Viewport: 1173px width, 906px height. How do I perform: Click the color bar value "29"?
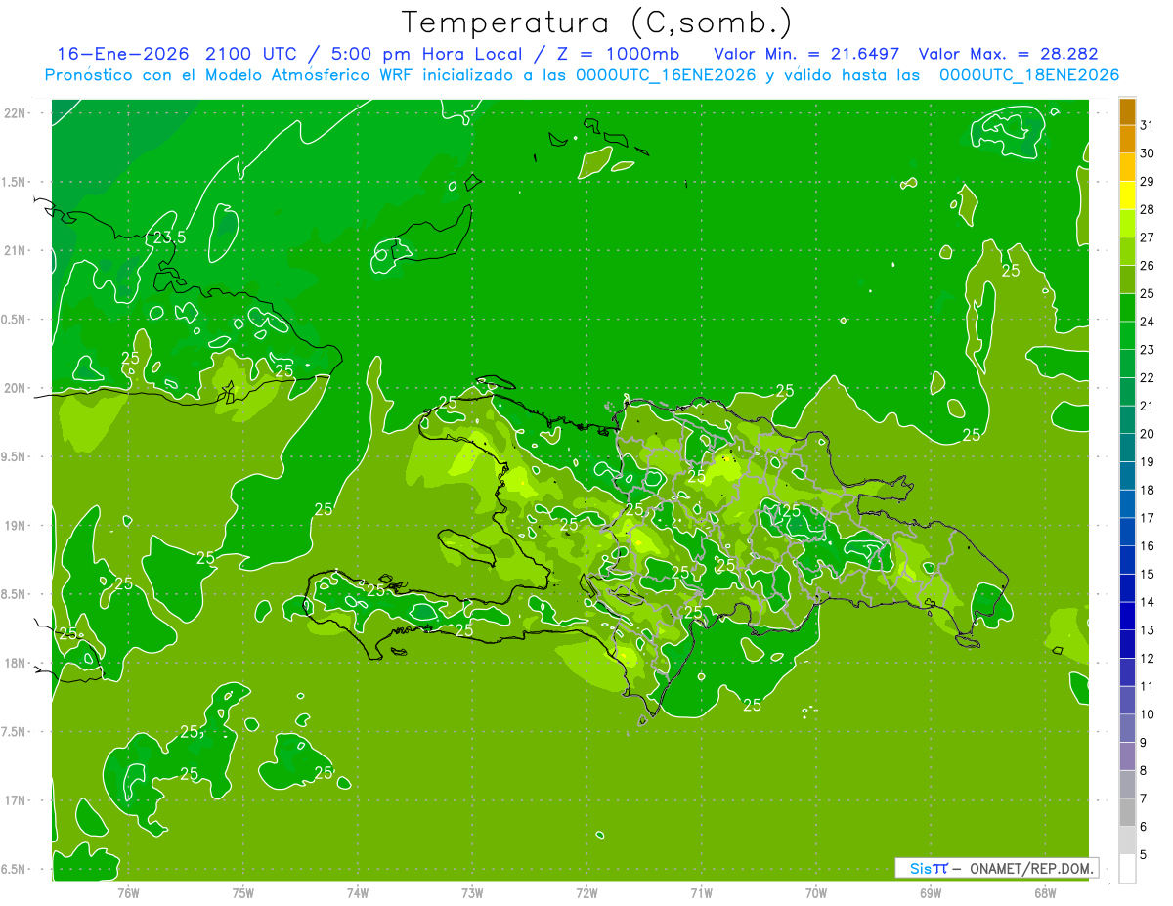click(x=1148, y=181)
